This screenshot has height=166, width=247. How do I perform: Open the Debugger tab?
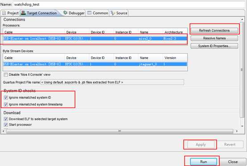click(74, 13)
